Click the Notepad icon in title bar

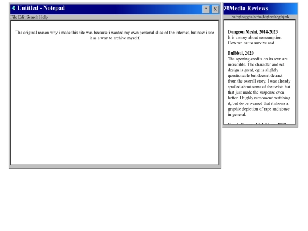(14, 8)
